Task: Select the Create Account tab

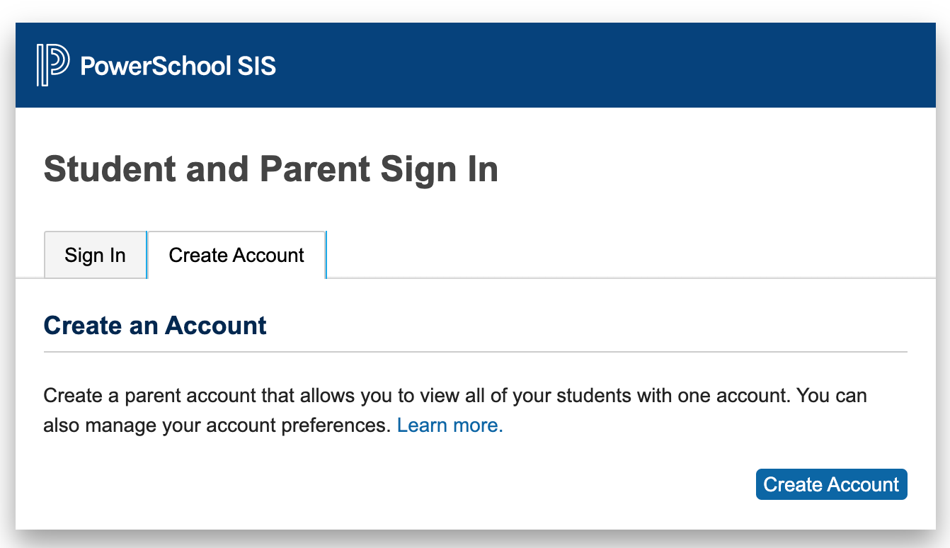Action: point(236,255)
